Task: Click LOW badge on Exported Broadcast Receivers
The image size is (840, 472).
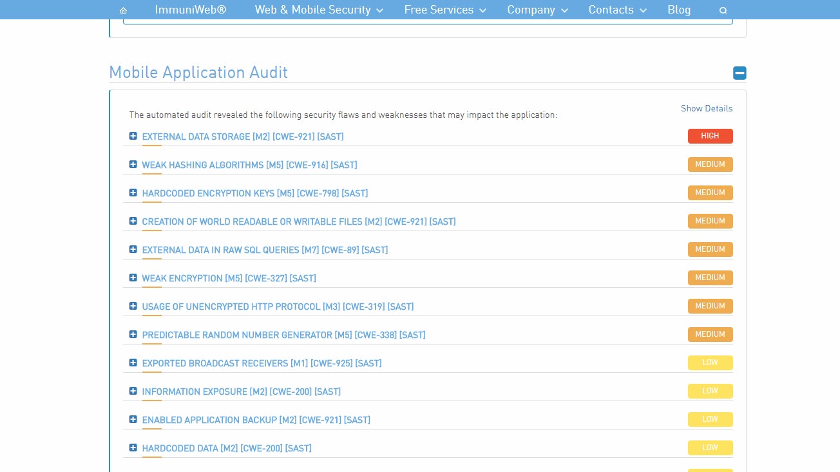Action: [x=710, y=363]
